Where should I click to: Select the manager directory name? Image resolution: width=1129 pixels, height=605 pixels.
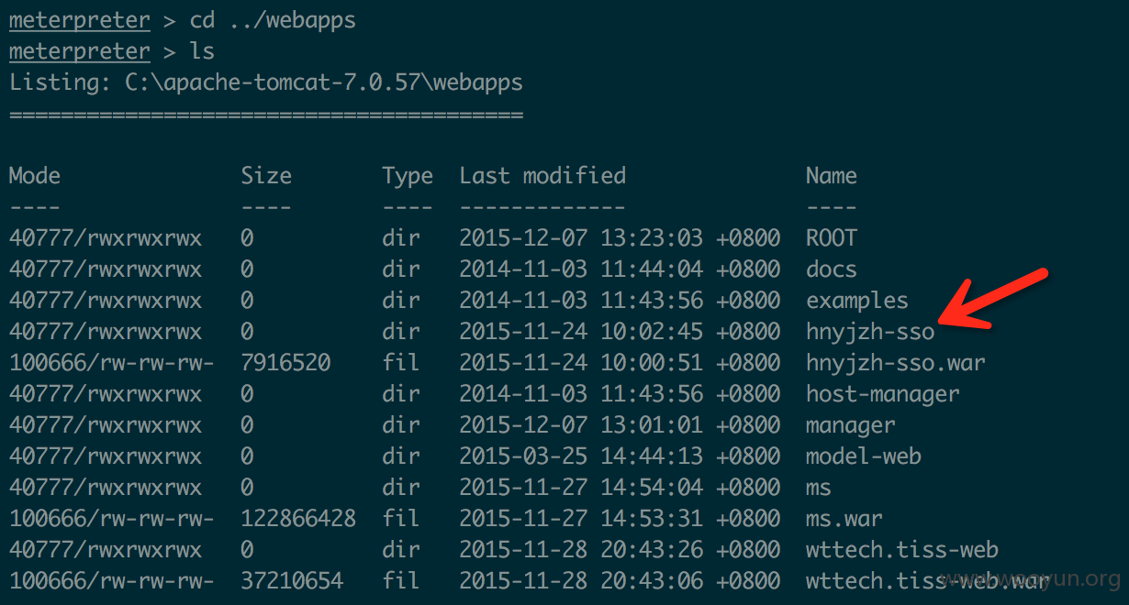click(x=851, y=426)
